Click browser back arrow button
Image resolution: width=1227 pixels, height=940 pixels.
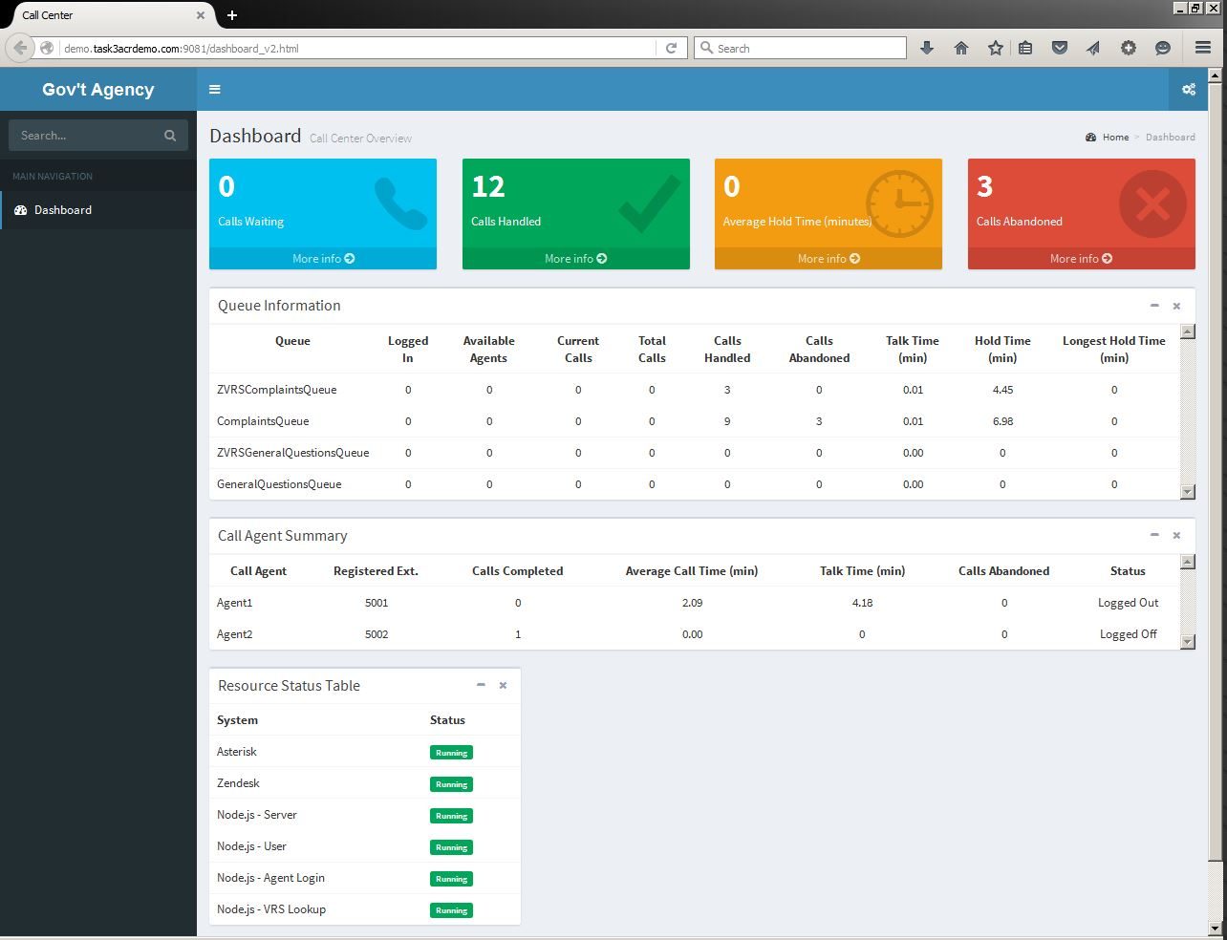click(21, 48)
